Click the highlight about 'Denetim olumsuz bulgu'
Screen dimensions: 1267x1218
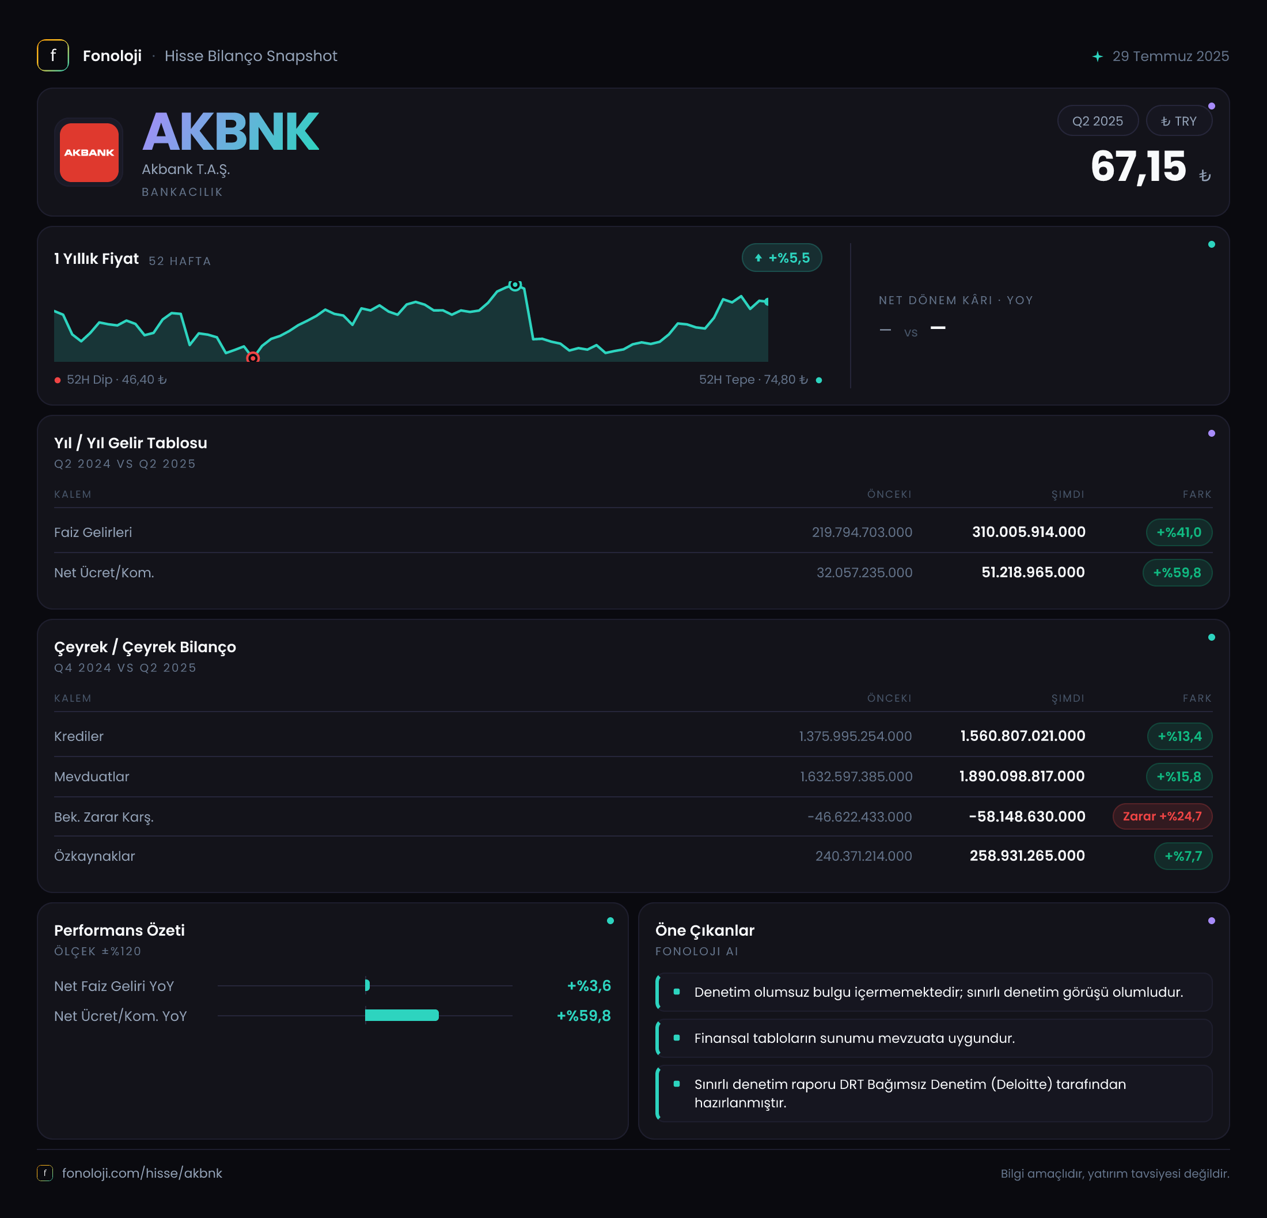coord(934,992)
